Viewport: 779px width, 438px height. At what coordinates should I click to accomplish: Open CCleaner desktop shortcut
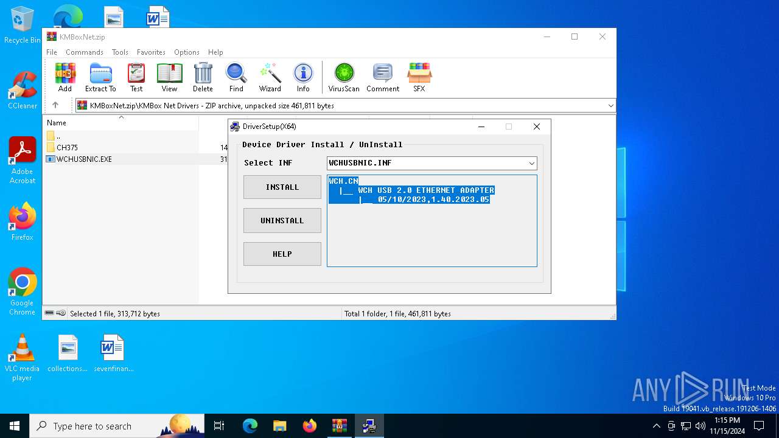pyautogui.click(x=23, y=90)
